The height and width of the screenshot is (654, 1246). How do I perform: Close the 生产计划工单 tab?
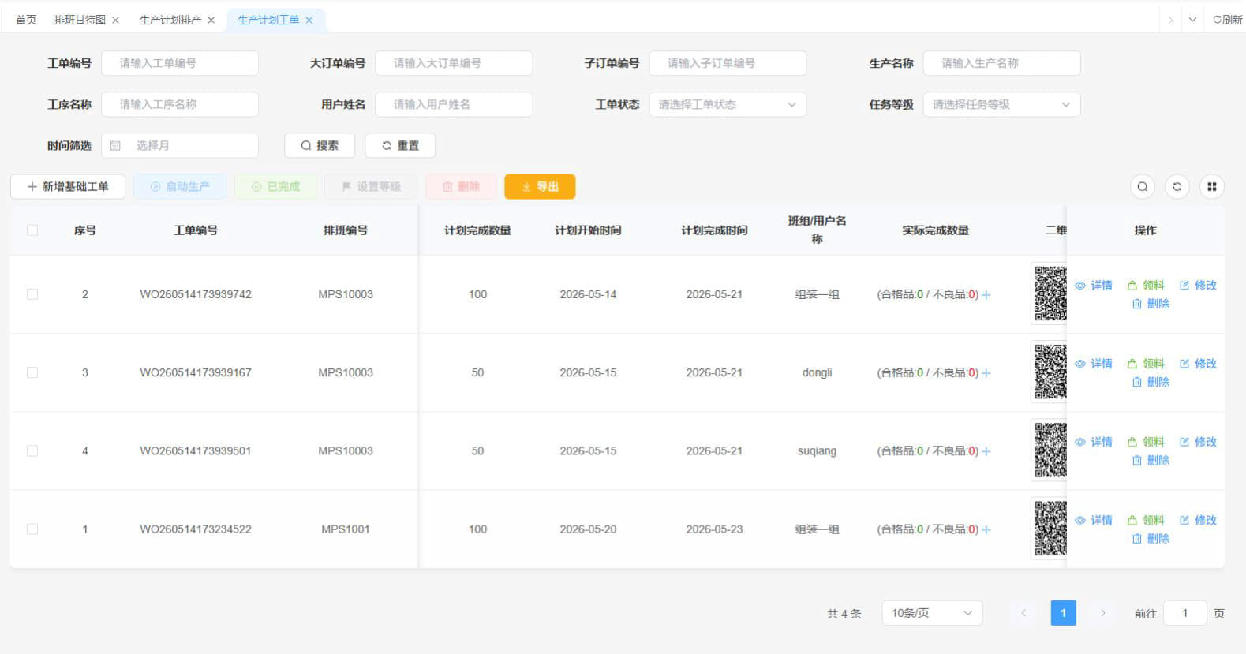pos(309,21)
